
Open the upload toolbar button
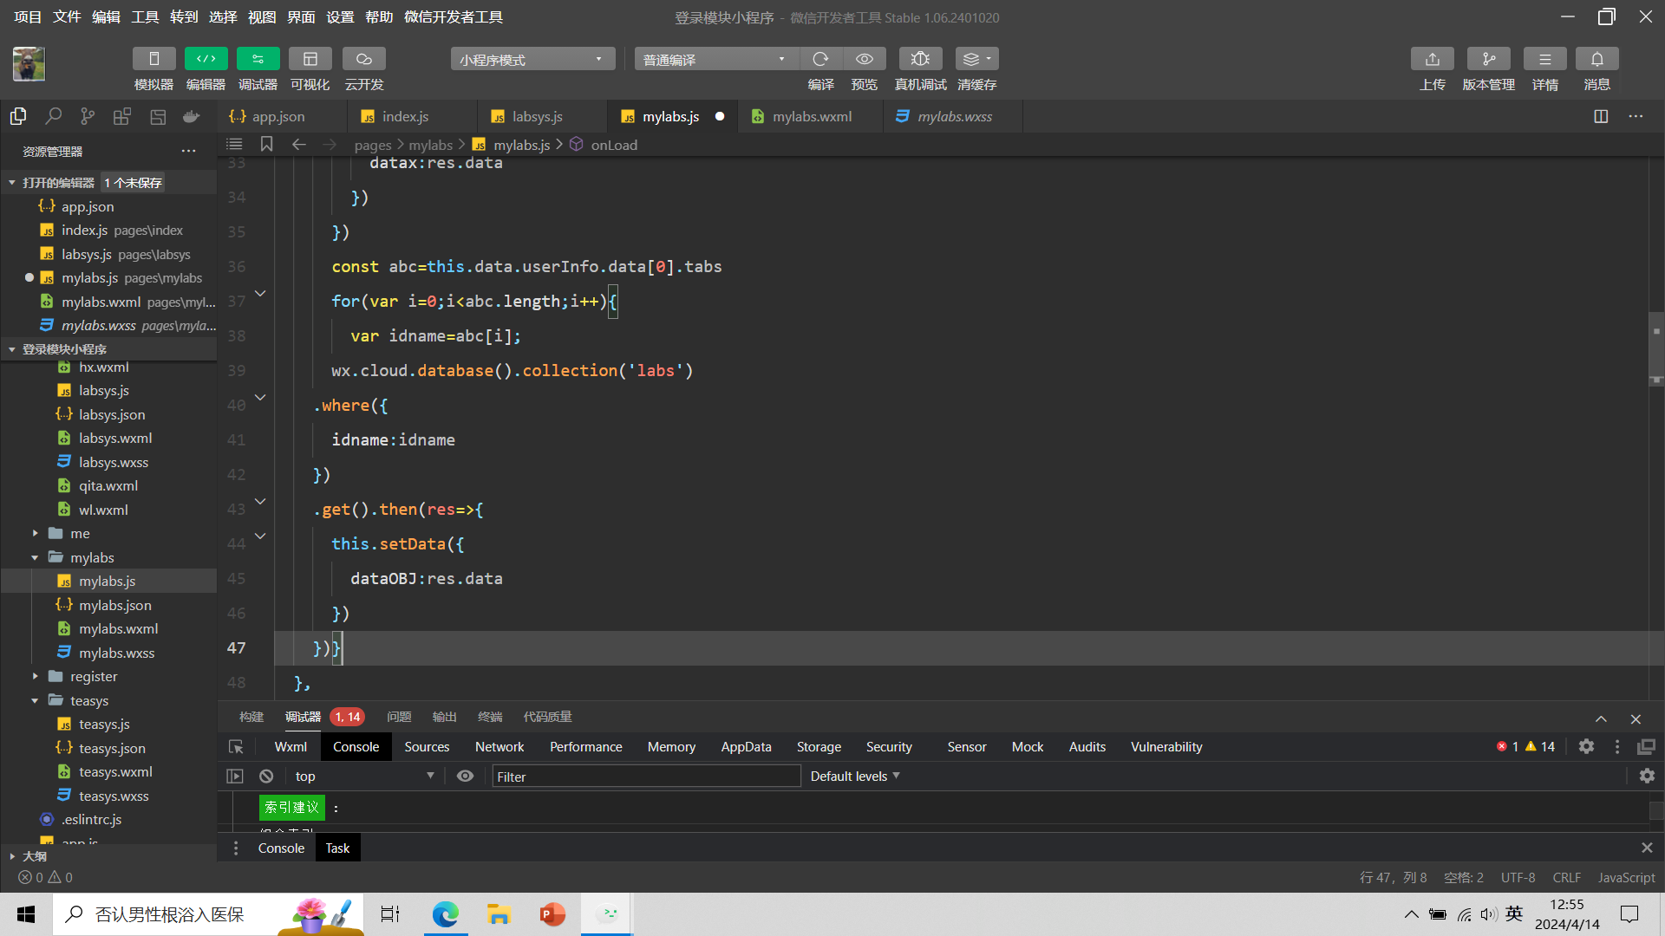point(1432,59)
